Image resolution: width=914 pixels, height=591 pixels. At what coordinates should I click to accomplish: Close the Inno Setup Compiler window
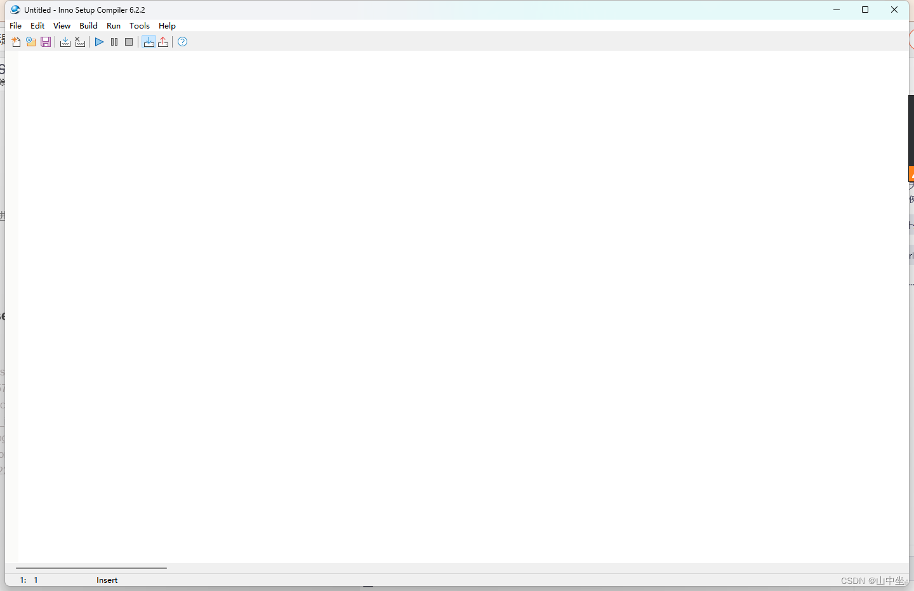click(894, 10)
